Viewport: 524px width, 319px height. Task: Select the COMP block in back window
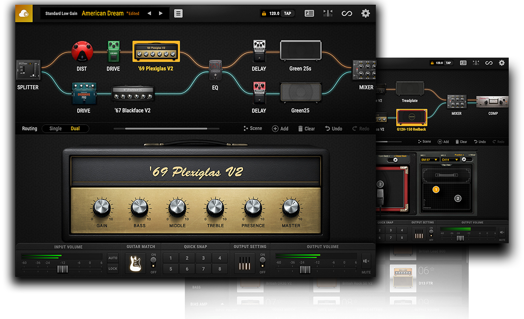(x=493, y=102)
